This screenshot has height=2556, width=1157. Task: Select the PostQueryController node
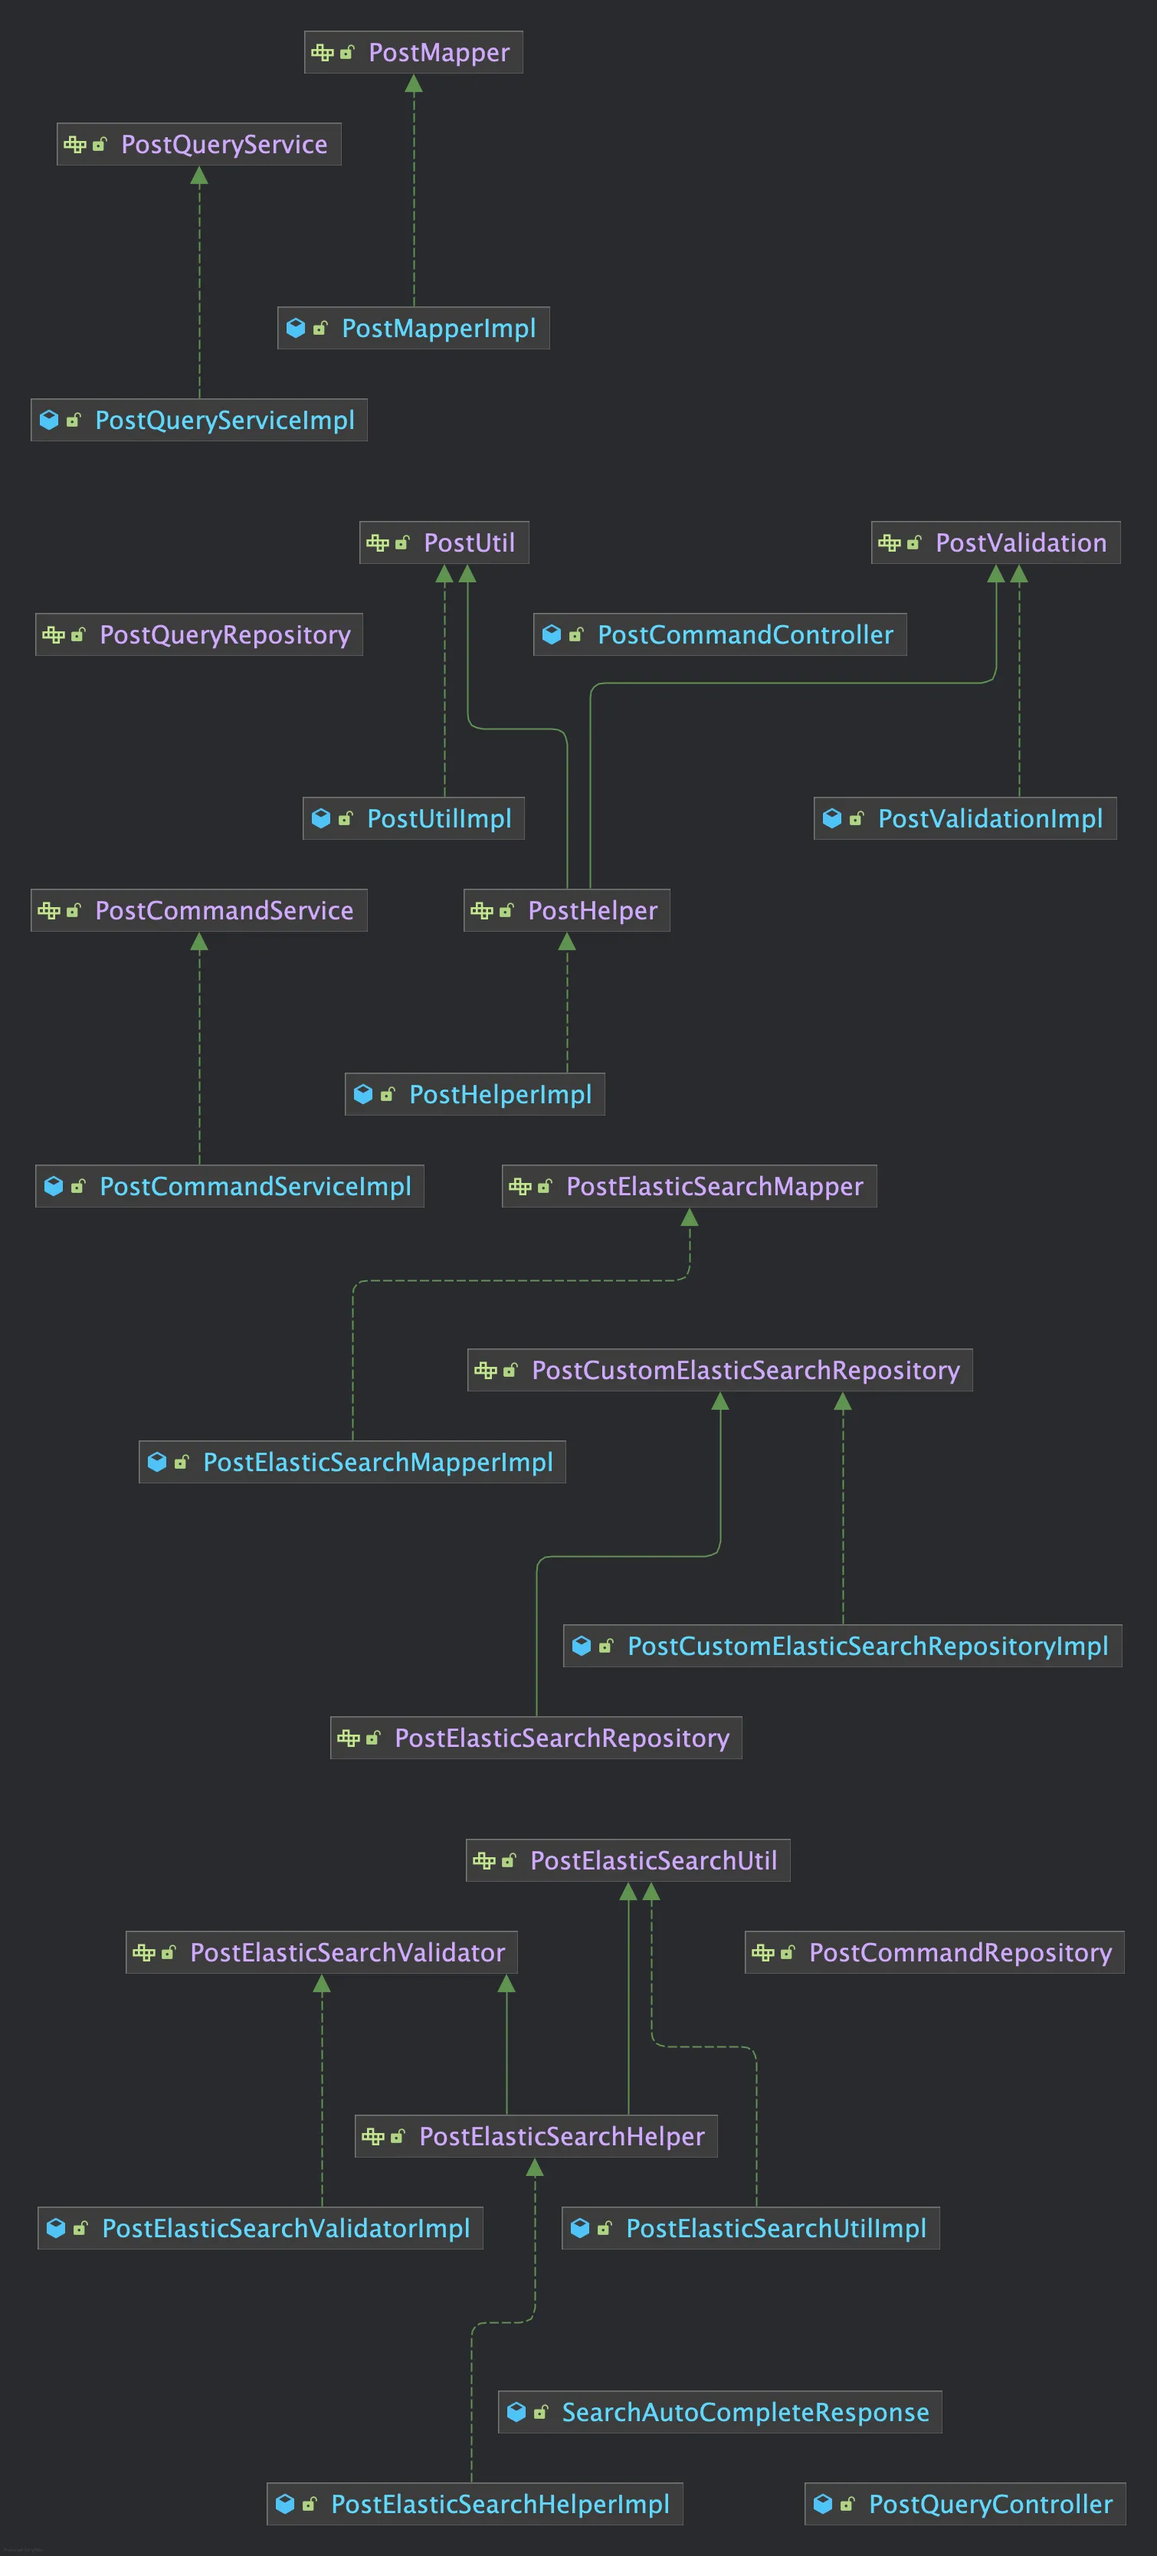[965, 2505]
